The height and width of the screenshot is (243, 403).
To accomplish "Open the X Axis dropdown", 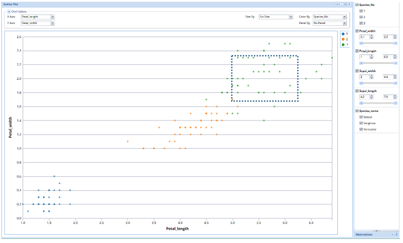I will [53, 16].
